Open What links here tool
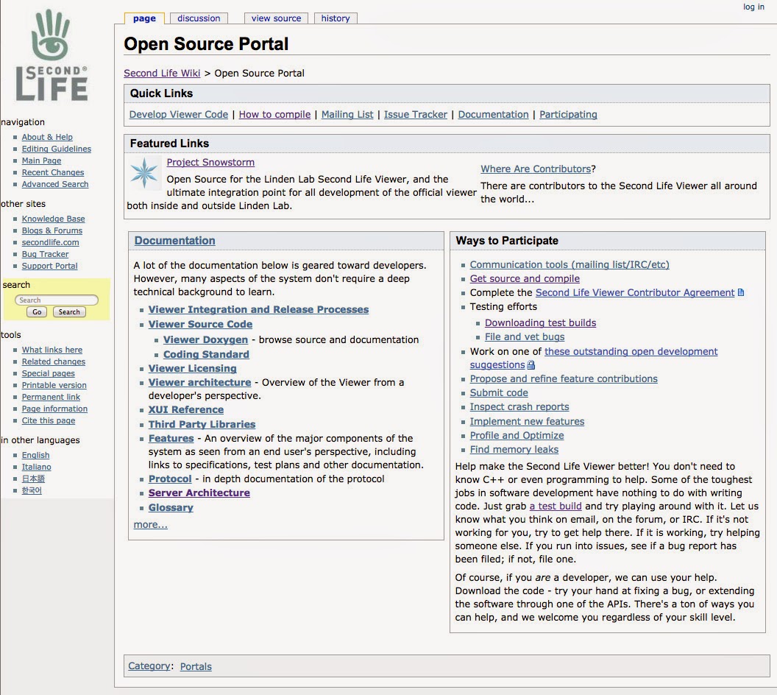The width and height of the screenshot is (777, 695). pyautogui.click(x=52, y=350)
